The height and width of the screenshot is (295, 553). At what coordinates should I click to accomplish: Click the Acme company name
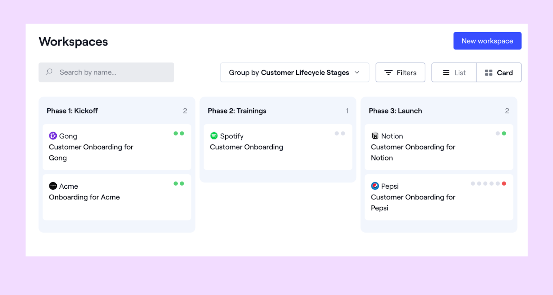[x=68, y=186]
